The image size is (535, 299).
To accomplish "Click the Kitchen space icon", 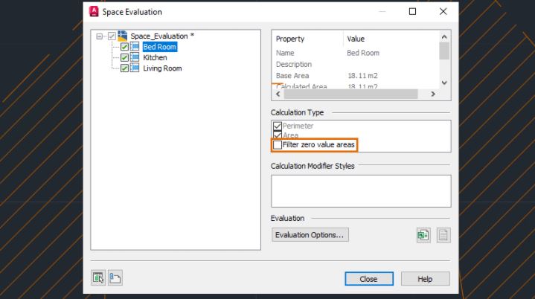I will pos(135,57).
